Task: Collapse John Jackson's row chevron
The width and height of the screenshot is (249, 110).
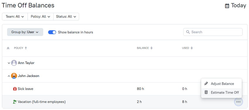Action: [x=9, y=76]
